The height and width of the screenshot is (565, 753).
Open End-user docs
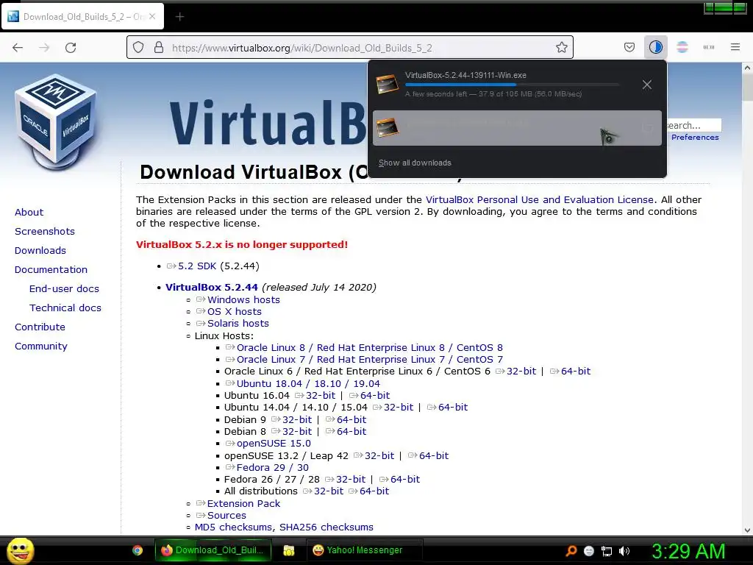click(x=65, y=288)
